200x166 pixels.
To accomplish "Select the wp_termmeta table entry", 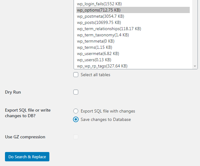I will point(133,41).
